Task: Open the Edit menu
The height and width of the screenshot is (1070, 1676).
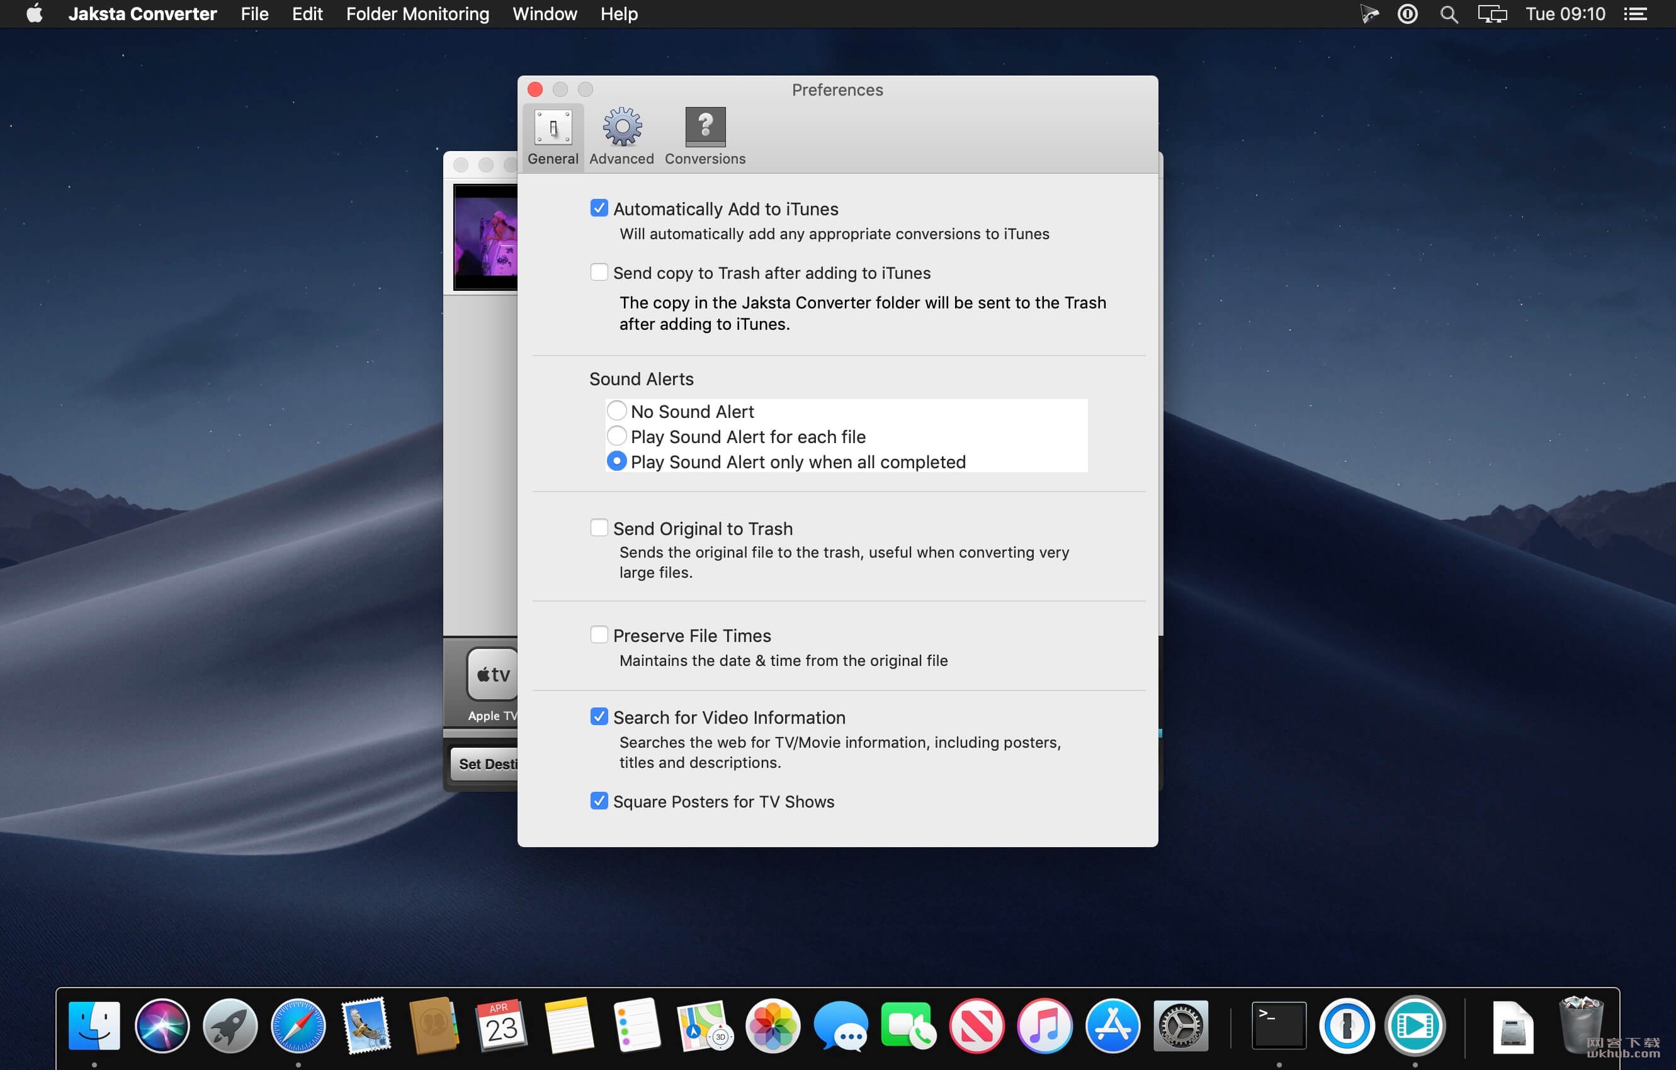Action: pos(307,14)
